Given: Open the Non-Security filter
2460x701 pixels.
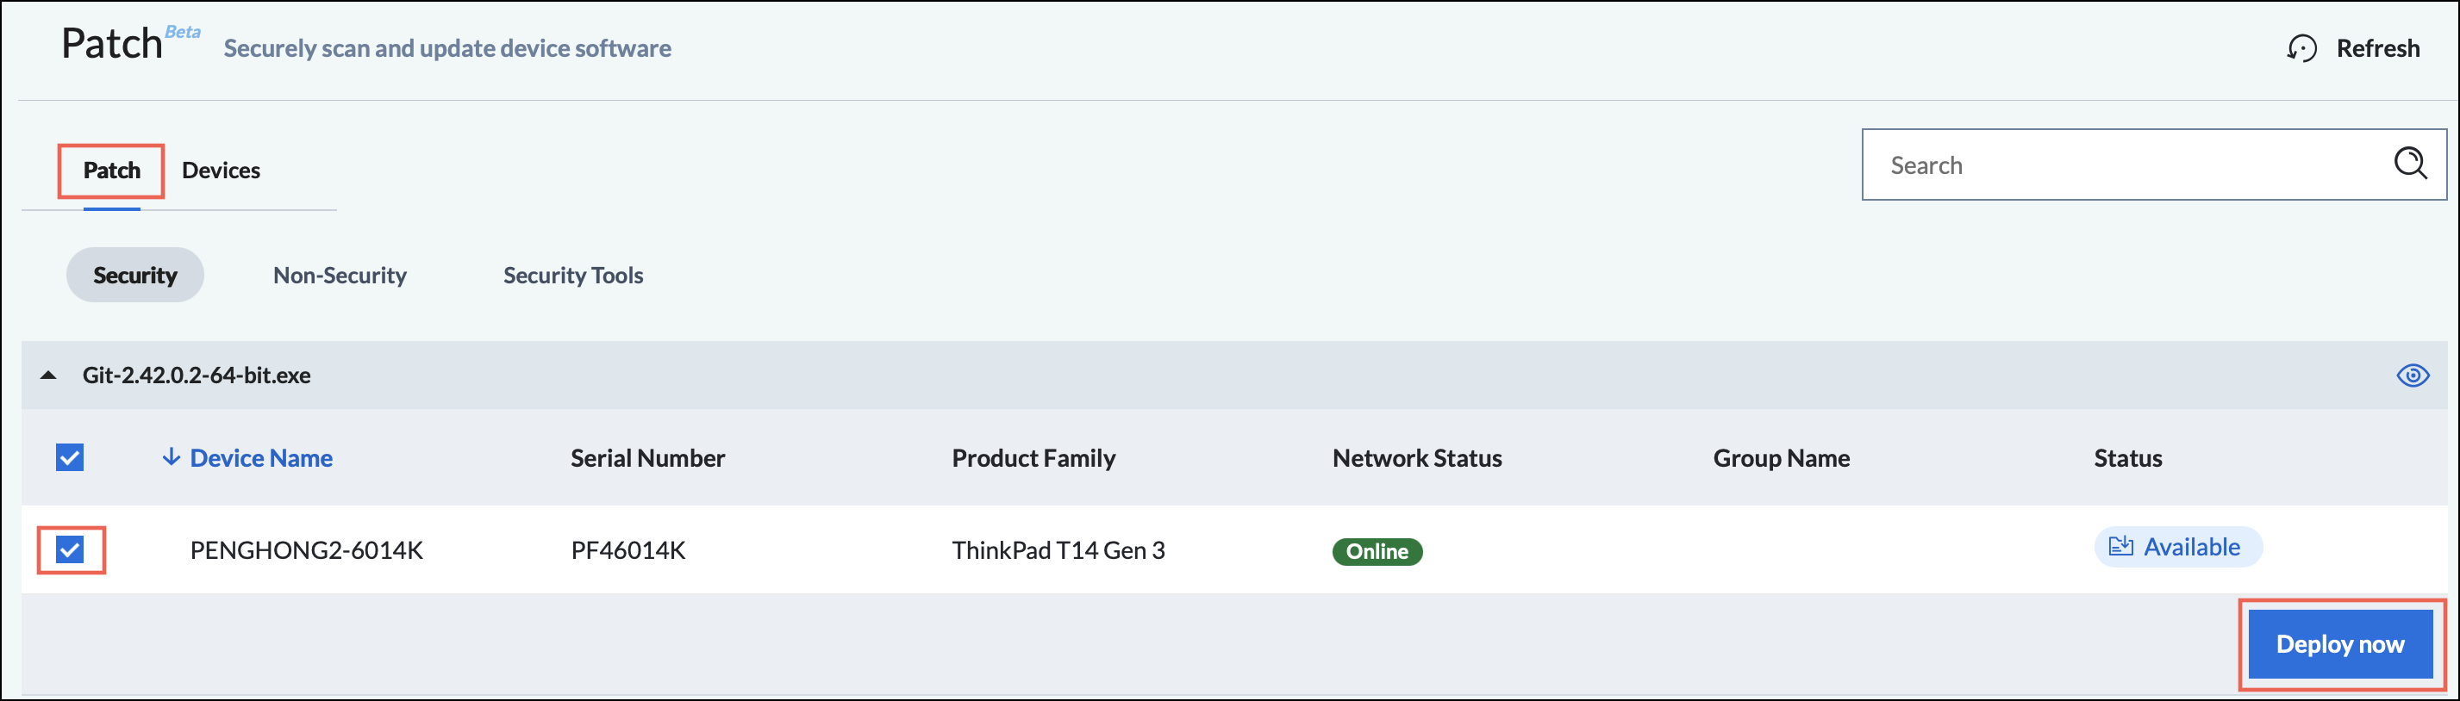Looking at the screenshot, I should pos(340,275).
